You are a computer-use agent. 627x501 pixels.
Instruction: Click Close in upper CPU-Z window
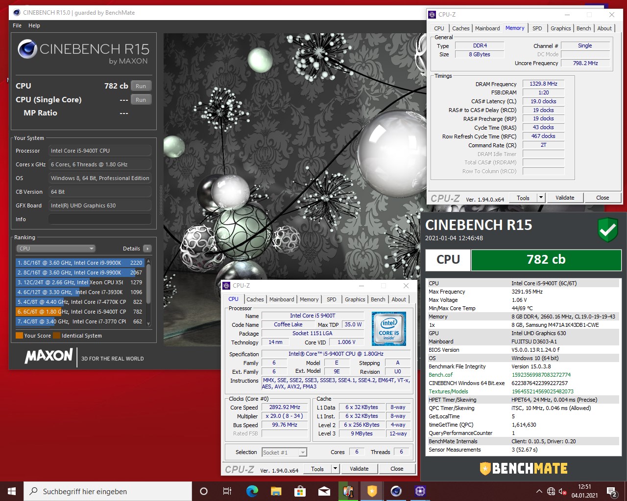(603, 198)
